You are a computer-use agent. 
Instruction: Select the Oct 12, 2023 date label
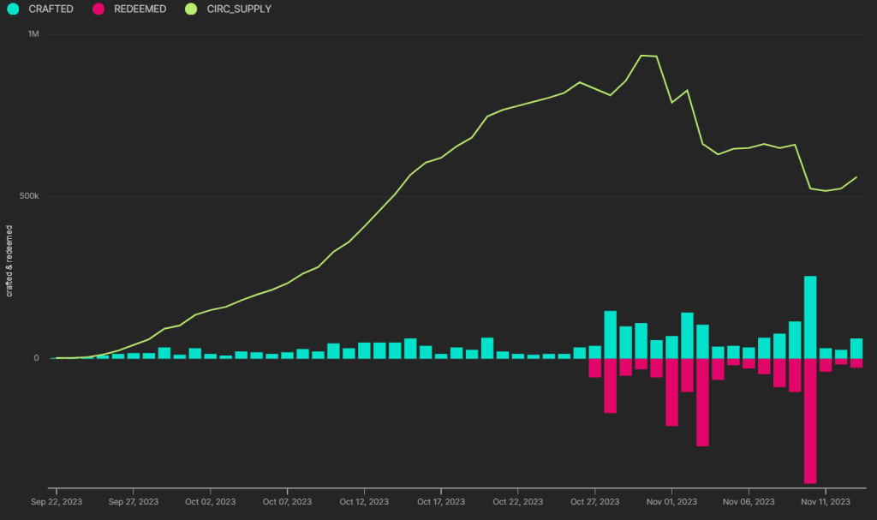click(x=365, y=502)
